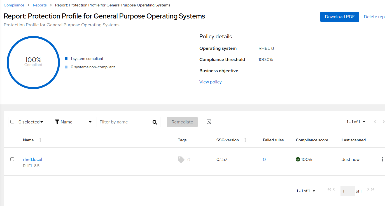
Task: Sort by SSG version column arrows
Action: tap(245, 140)
